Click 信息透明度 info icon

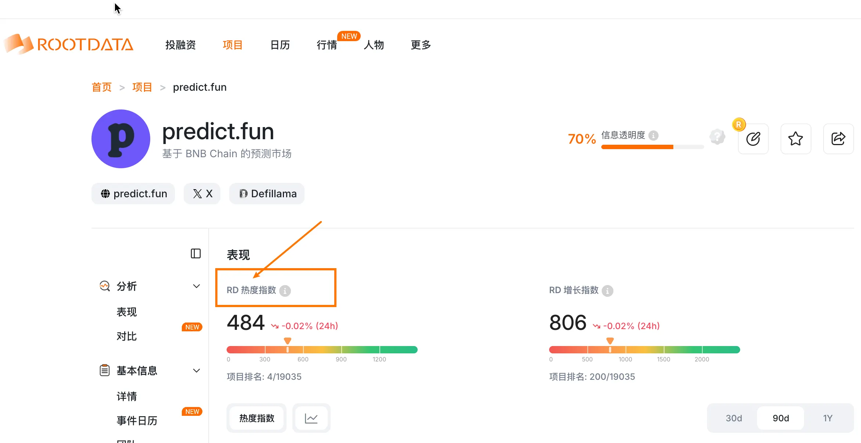click(653, 136)
